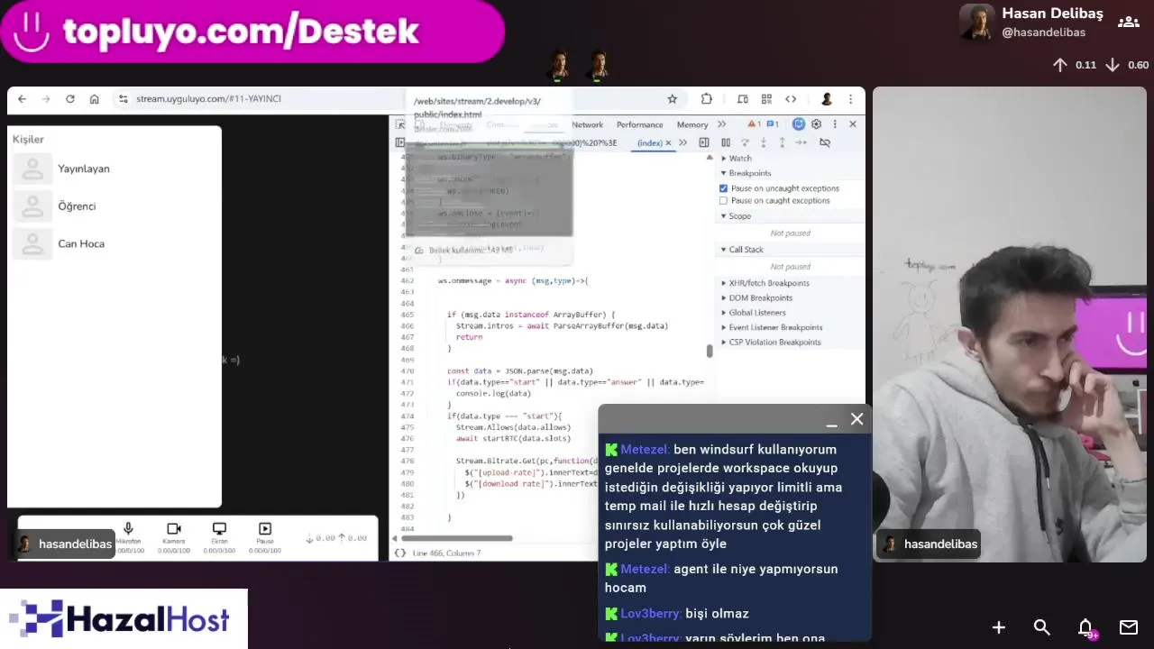Viewport: 1154px width, 649px height.
Task: Click the angle-brackets code icon in the browser toolbar
Action: pos(791,99)
